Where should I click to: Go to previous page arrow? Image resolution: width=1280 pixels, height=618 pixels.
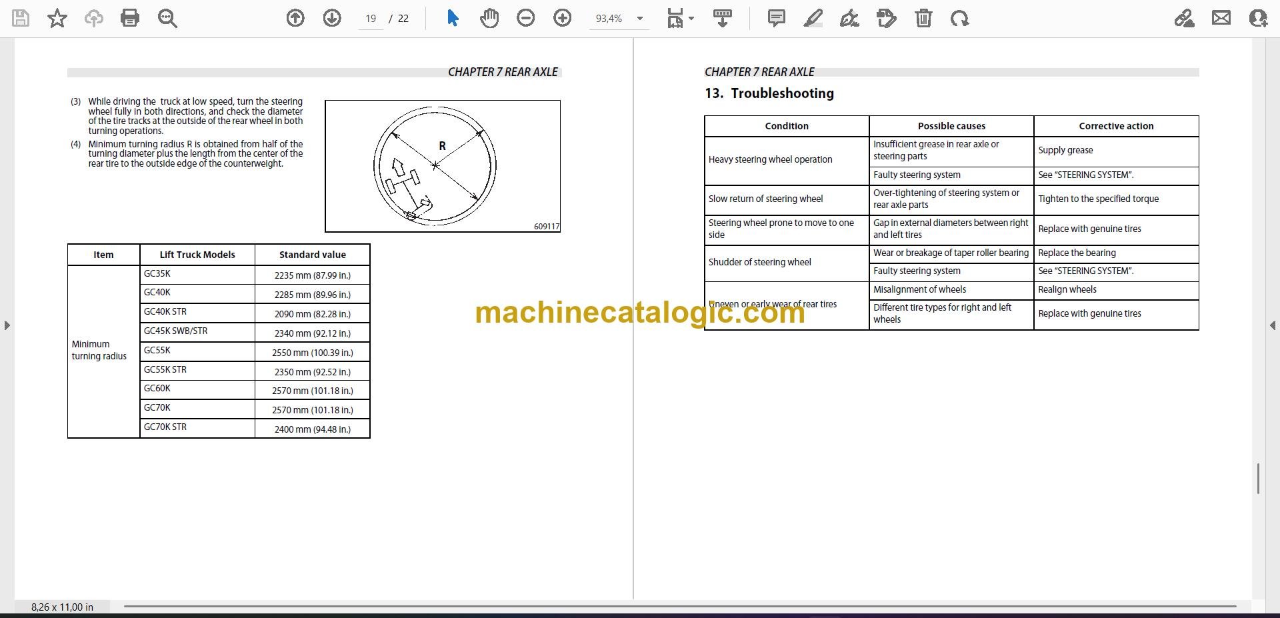pyautogui.click(x=295, y=18)
